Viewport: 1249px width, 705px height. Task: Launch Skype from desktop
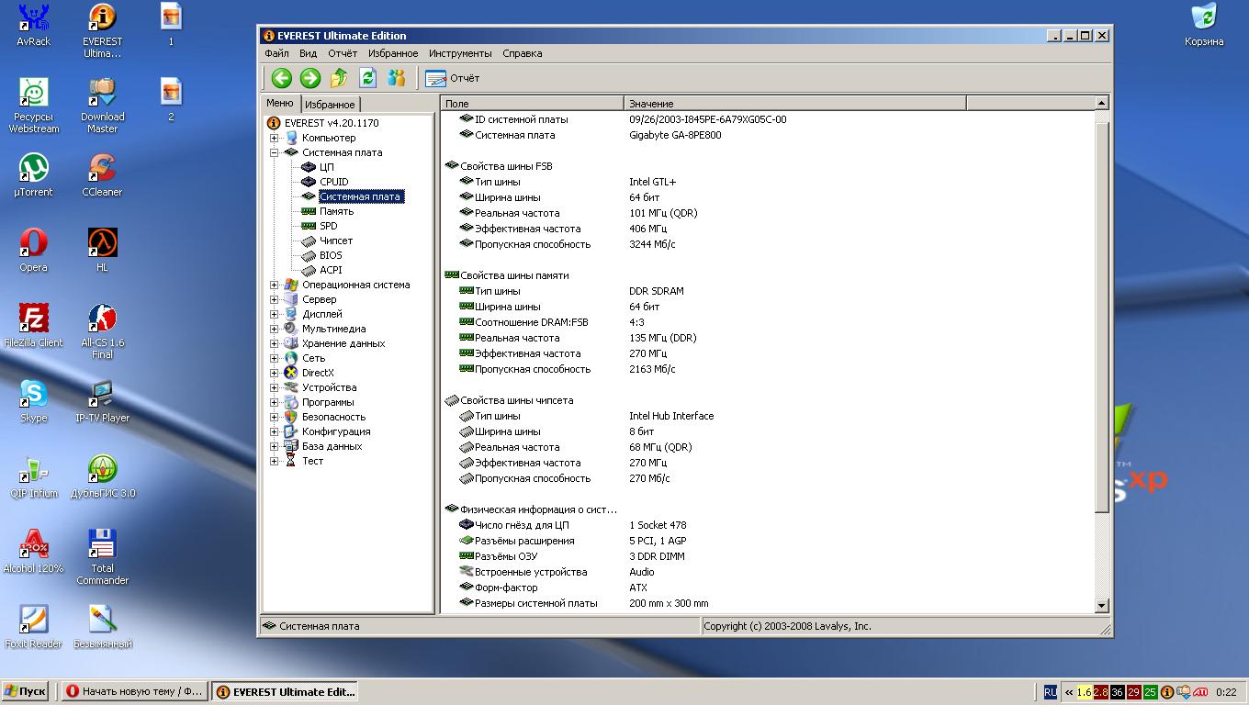coord(34,401)
